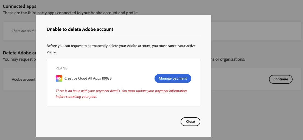
Task: Click the PLANS section label
Action: (x=61, y=68)
